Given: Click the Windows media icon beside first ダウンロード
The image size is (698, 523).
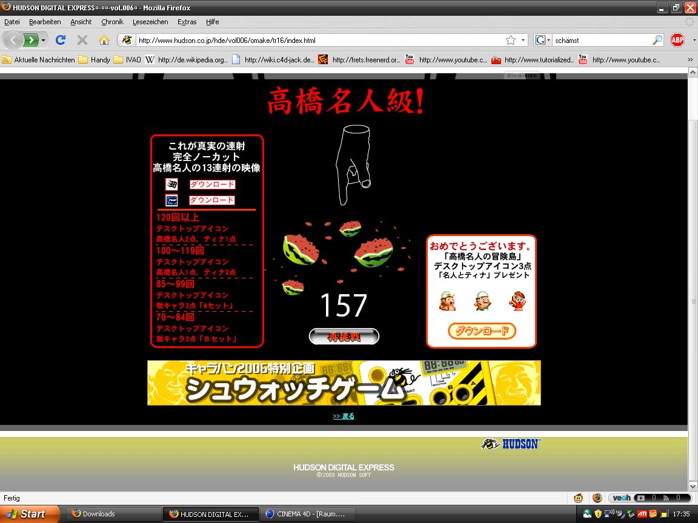Looking at the screenshot, I should point(171,184).
